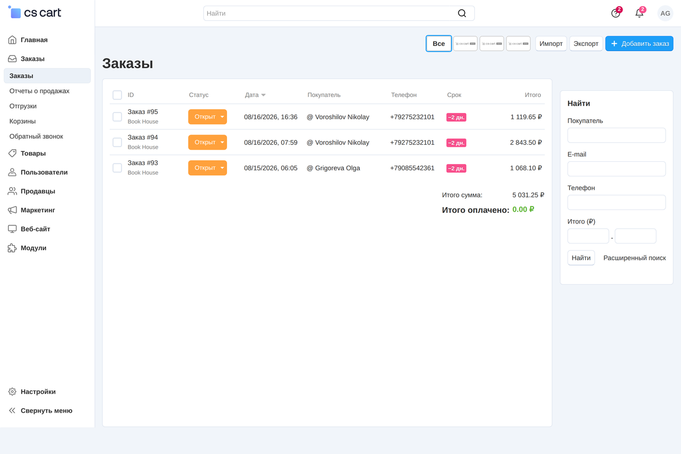The image size is (681, 454).
Task: Open the help question-mark icon
Action: coord(616,13)
